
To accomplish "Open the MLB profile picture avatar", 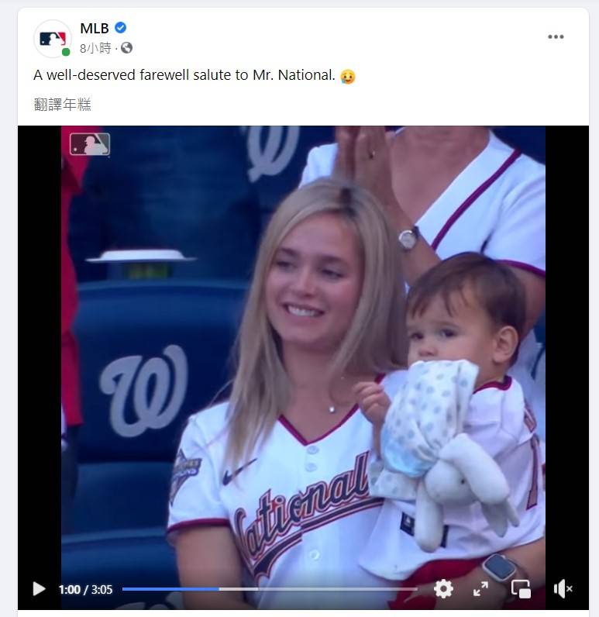I will [x=52, y=38].
